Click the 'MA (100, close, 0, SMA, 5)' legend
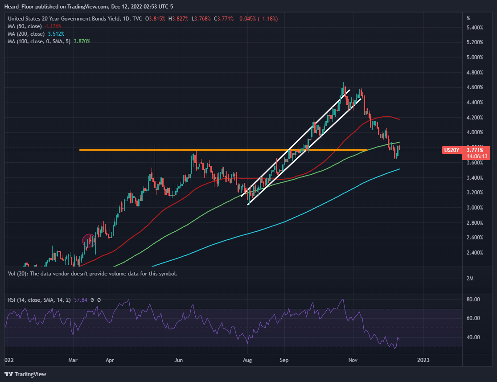 pos(39,41)
